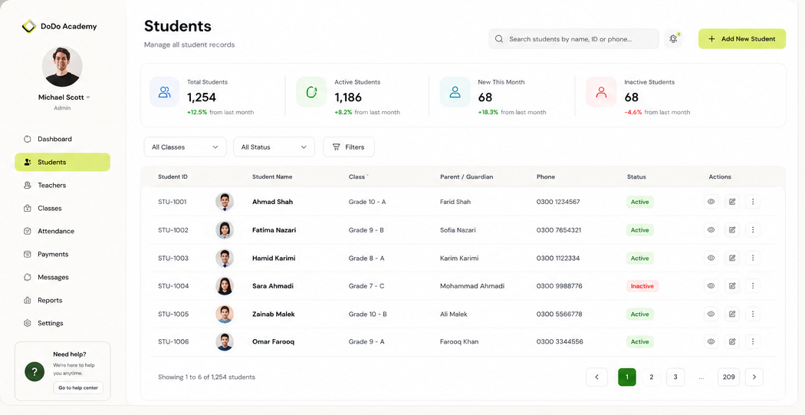Open Settings in the sidebar

[x=62, y=323]
